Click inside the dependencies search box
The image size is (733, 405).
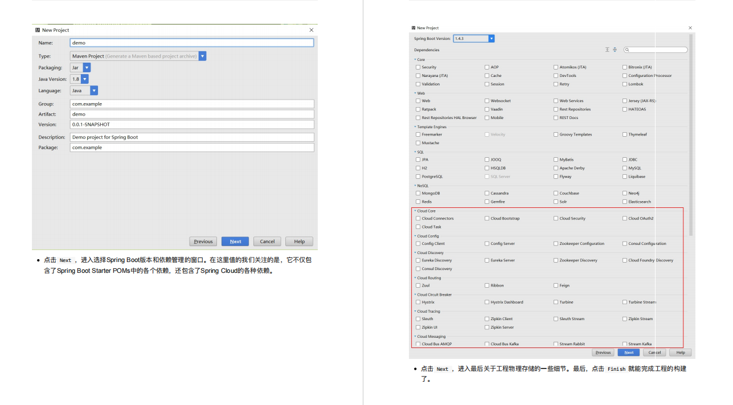coord(655,50)
